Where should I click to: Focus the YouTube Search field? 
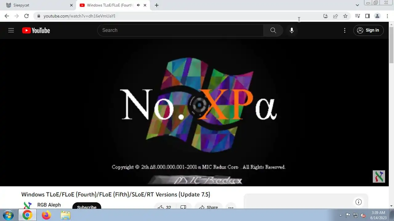(180, 30)
